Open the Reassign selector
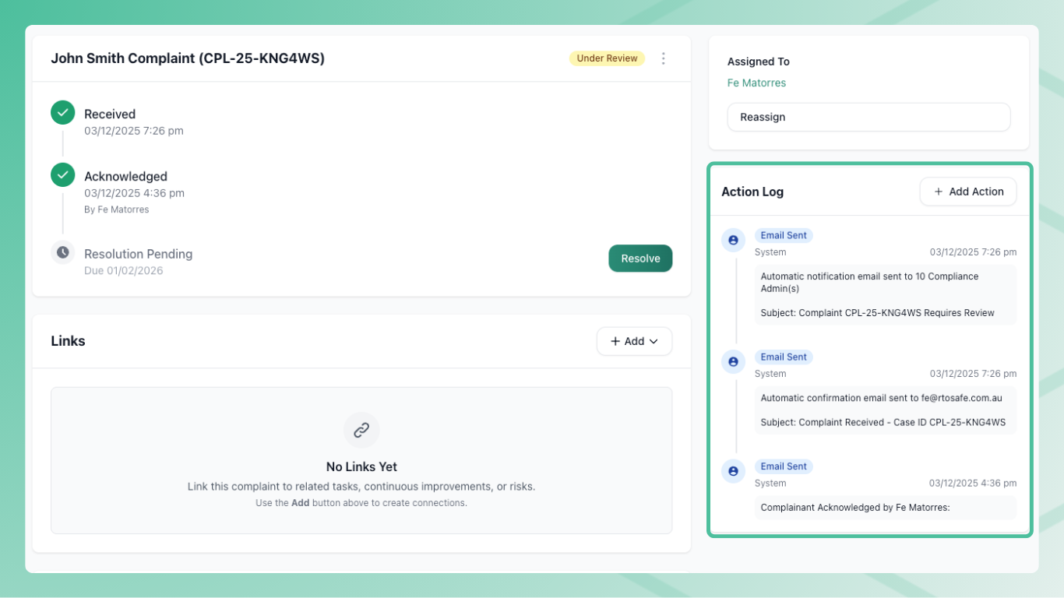 [x=868, y=117]
